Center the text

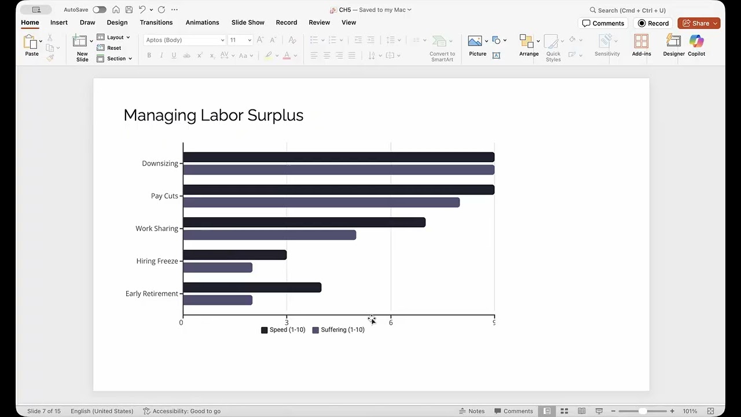327,56
